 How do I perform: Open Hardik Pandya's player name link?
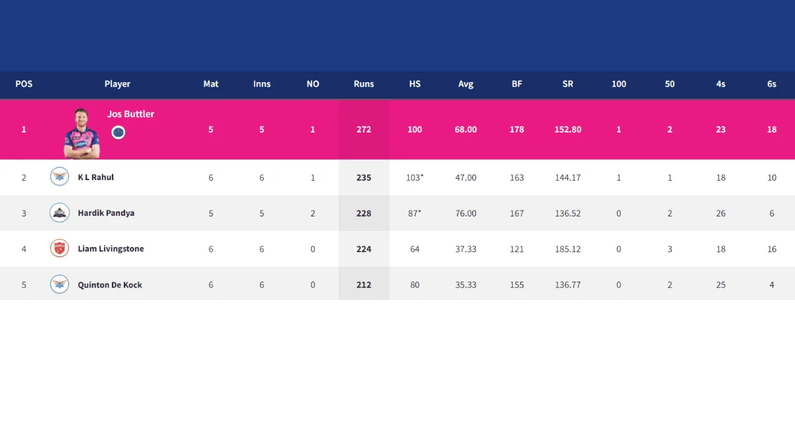point(105,213)
